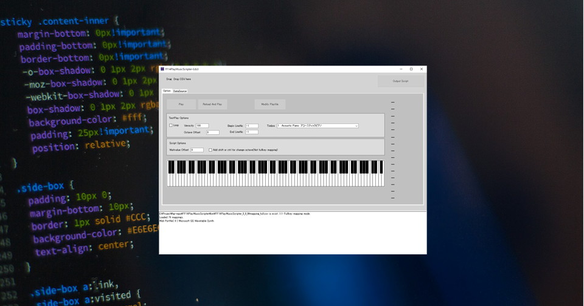The height and width of the screenshot is (306, 584).
Task: Click the Octave Offset field
Action: tap(213, 132)
